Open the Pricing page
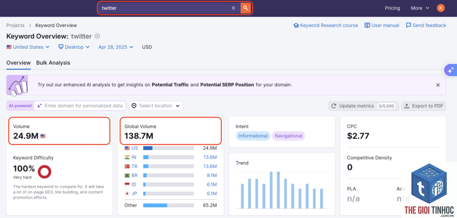Viewport: 457px width, 218px height. click(392, 8)
